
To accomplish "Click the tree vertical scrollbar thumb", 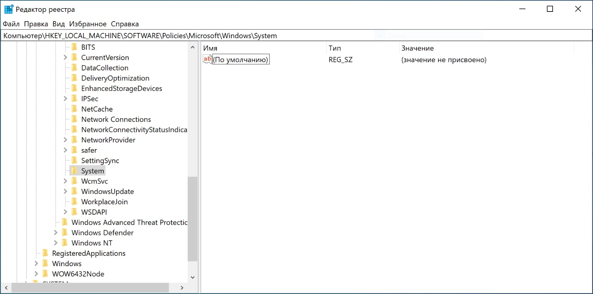I will pos(192,219).
